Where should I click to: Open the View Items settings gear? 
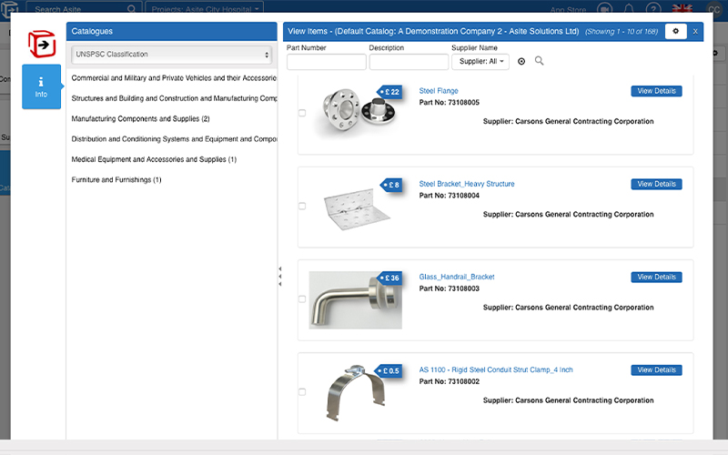tap(675, 31)
